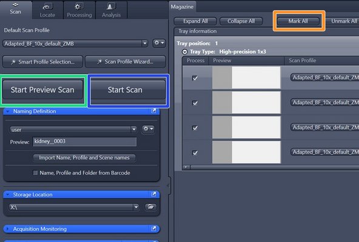Click Start Preview Scan
The width and height of the screenshot is (359, 242).
(x=42, y=90)
